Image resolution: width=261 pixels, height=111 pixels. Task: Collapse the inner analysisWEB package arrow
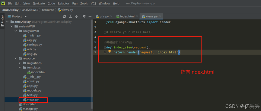pos(16,31)
